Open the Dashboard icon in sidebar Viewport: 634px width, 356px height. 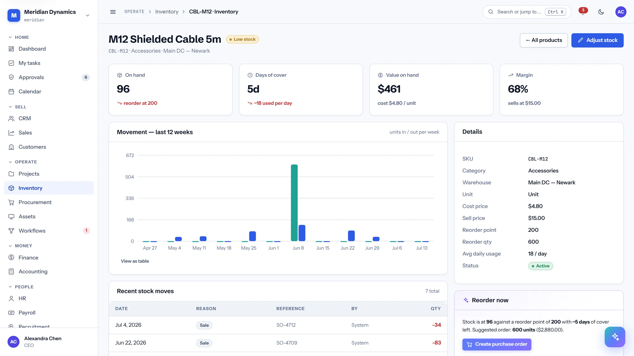point(11,49)
